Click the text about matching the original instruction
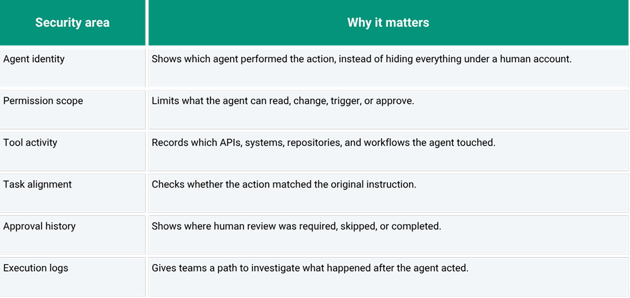Image resolution: width=630 pixels, height=298 pixels. coord(284,184)
